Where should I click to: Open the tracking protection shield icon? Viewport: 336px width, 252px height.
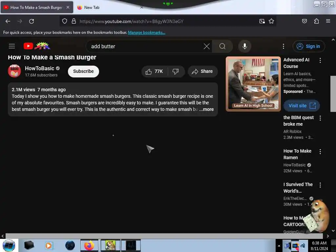(65, 21)
